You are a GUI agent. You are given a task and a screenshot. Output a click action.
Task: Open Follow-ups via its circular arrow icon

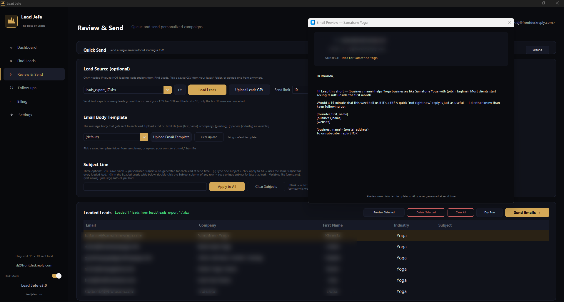pos(11,88)
